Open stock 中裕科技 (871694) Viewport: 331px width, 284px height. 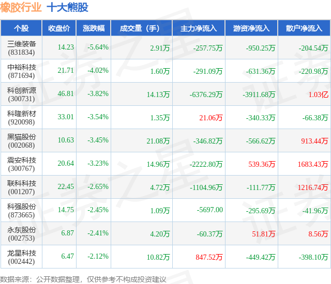point(22,71)
